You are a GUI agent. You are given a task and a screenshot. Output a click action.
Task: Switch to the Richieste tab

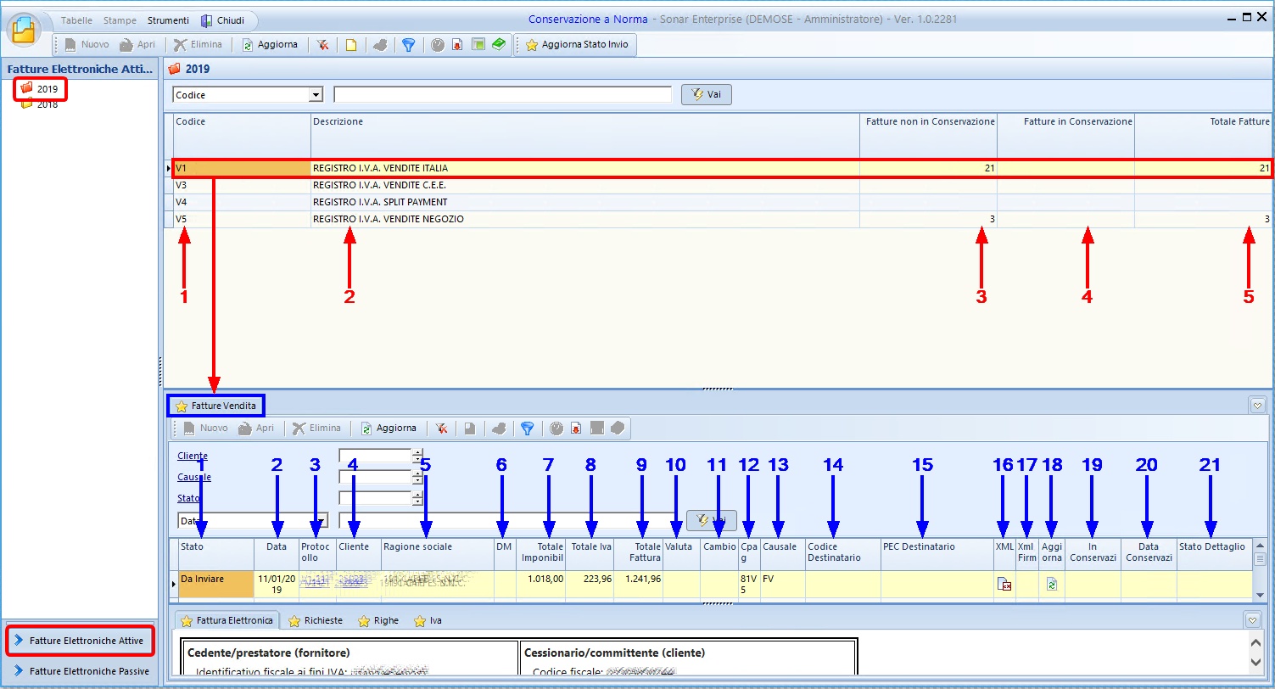(316, 621)
